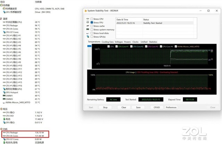Click the CPU GT Cores temperature row icon
The width and height of the screenshot is (222, 144).
pyautogui.click(x=4, y=32)
